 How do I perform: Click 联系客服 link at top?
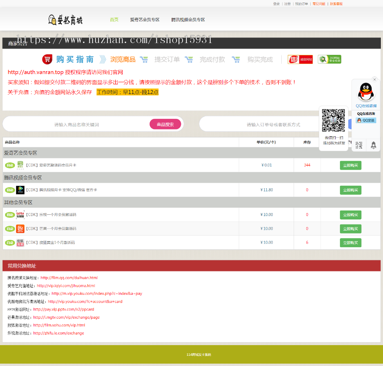(x=336, y=4)
